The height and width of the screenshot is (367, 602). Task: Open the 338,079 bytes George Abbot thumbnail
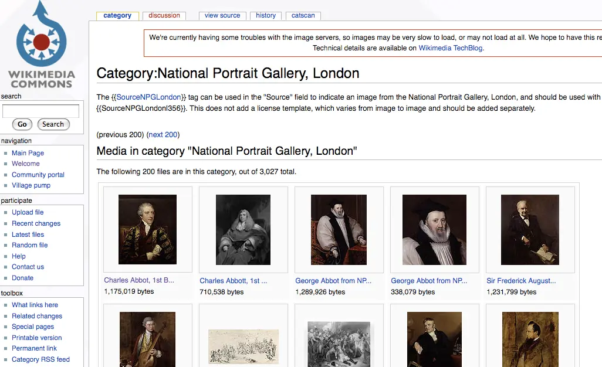coord(434,229)
